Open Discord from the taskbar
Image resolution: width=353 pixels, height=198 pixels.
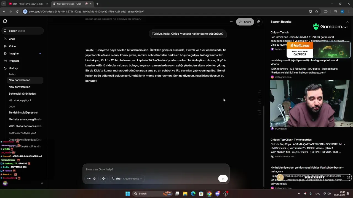(x=218, y=194)
